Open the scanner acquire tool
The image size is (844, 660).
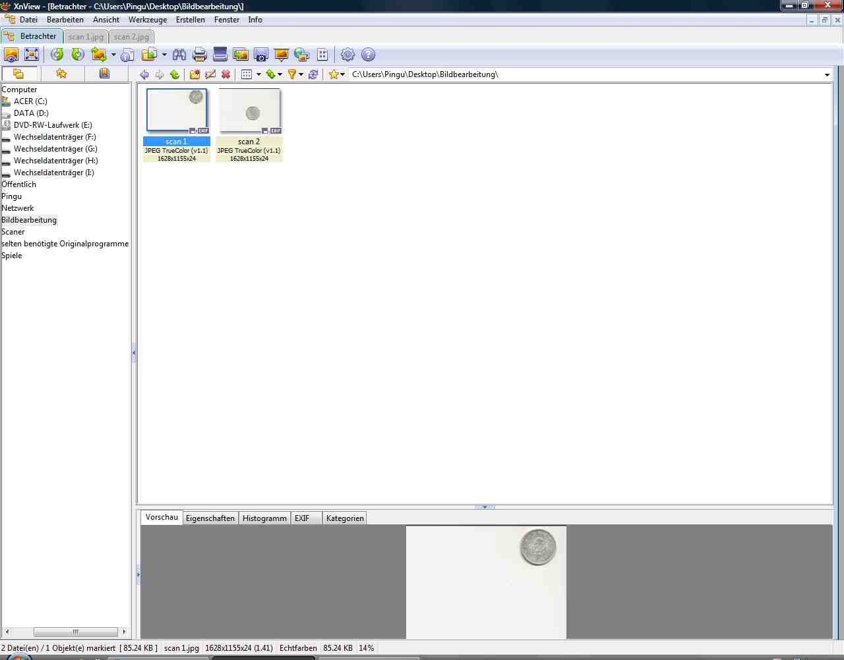tap(220, 55)
